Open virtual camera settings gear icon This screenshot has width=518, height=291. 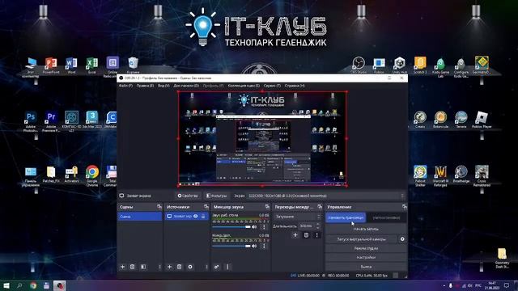402,239
